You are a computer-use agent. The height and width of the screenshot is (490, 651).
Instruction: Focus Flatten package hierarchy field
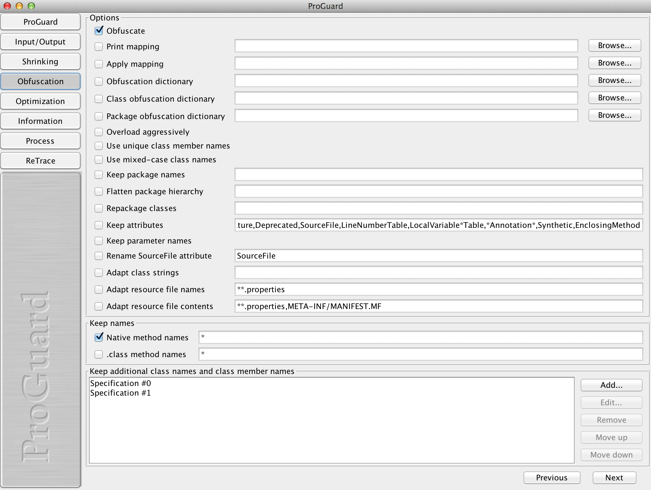click(x=439, y=191)
